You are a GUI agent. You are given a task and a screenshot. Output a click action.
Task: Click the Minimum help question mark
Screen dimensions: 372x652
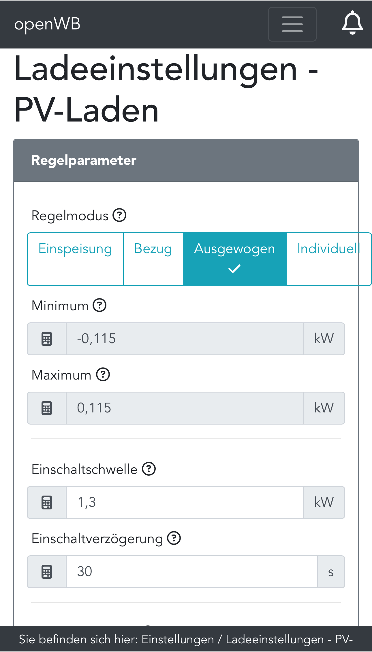click(x=99, y=305)
